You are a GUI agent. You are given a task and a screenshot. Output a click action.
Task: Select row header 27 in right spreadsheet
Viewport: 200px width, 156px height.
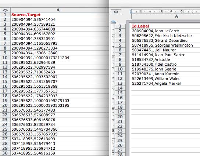point(120,150)
